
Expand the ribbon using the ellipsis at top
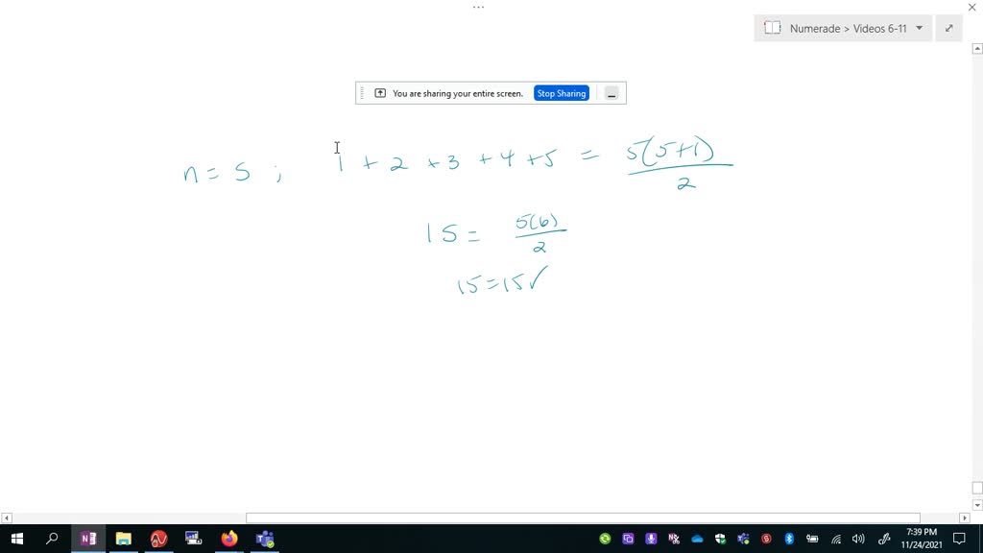478,7
